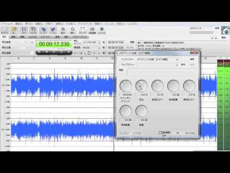Image resolution: width=230 pixels, height=173 pixels.
Task: Select the 再生 tab below the toolbar
Action: pyautogui.click(x=4, y=37)
